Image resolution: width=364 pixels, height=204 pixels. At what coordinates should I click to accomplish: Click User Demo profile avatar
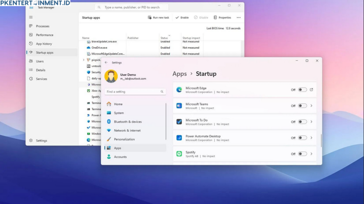(x=111, y=76)
